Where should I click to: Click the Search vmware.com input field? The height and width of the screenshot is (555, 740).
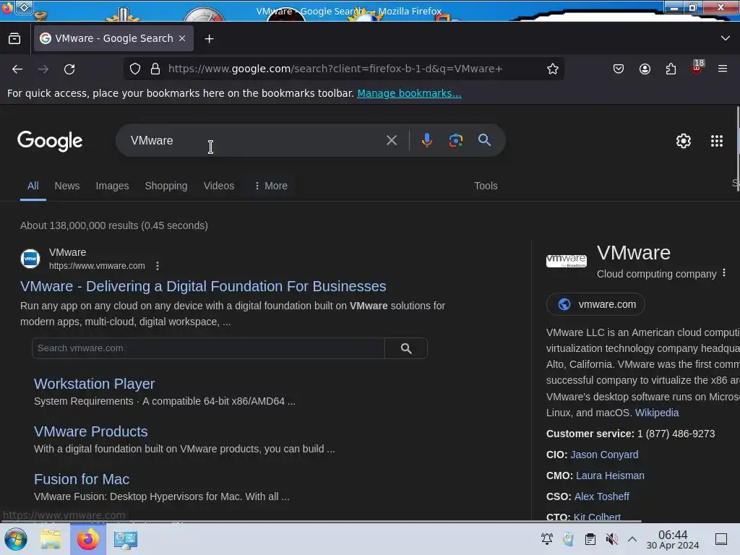point(208,348)
